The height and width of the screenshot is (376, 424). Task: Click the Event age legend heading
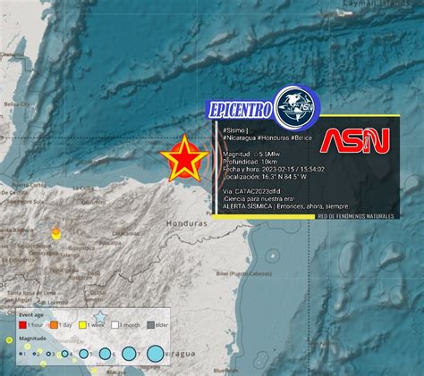tap(31, 315)
